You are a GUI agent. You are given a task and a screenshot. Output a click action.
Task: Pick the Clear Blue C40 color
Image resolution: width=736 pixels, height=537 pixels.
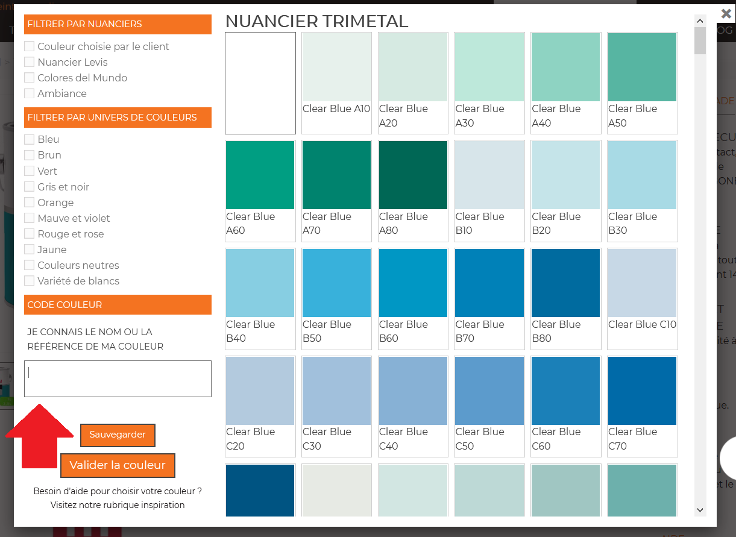[413, 391]
